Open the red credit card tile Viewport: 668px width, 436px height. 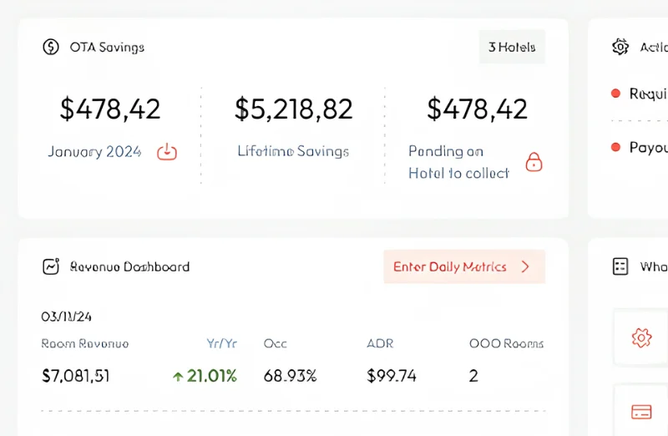[x=641, y=411]
